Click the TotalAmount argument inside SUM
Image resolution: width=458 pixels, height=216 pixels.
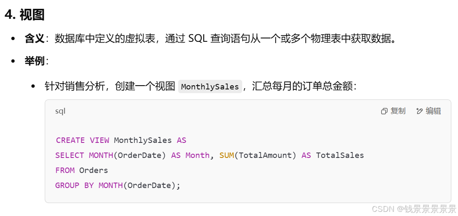point(266,155)
